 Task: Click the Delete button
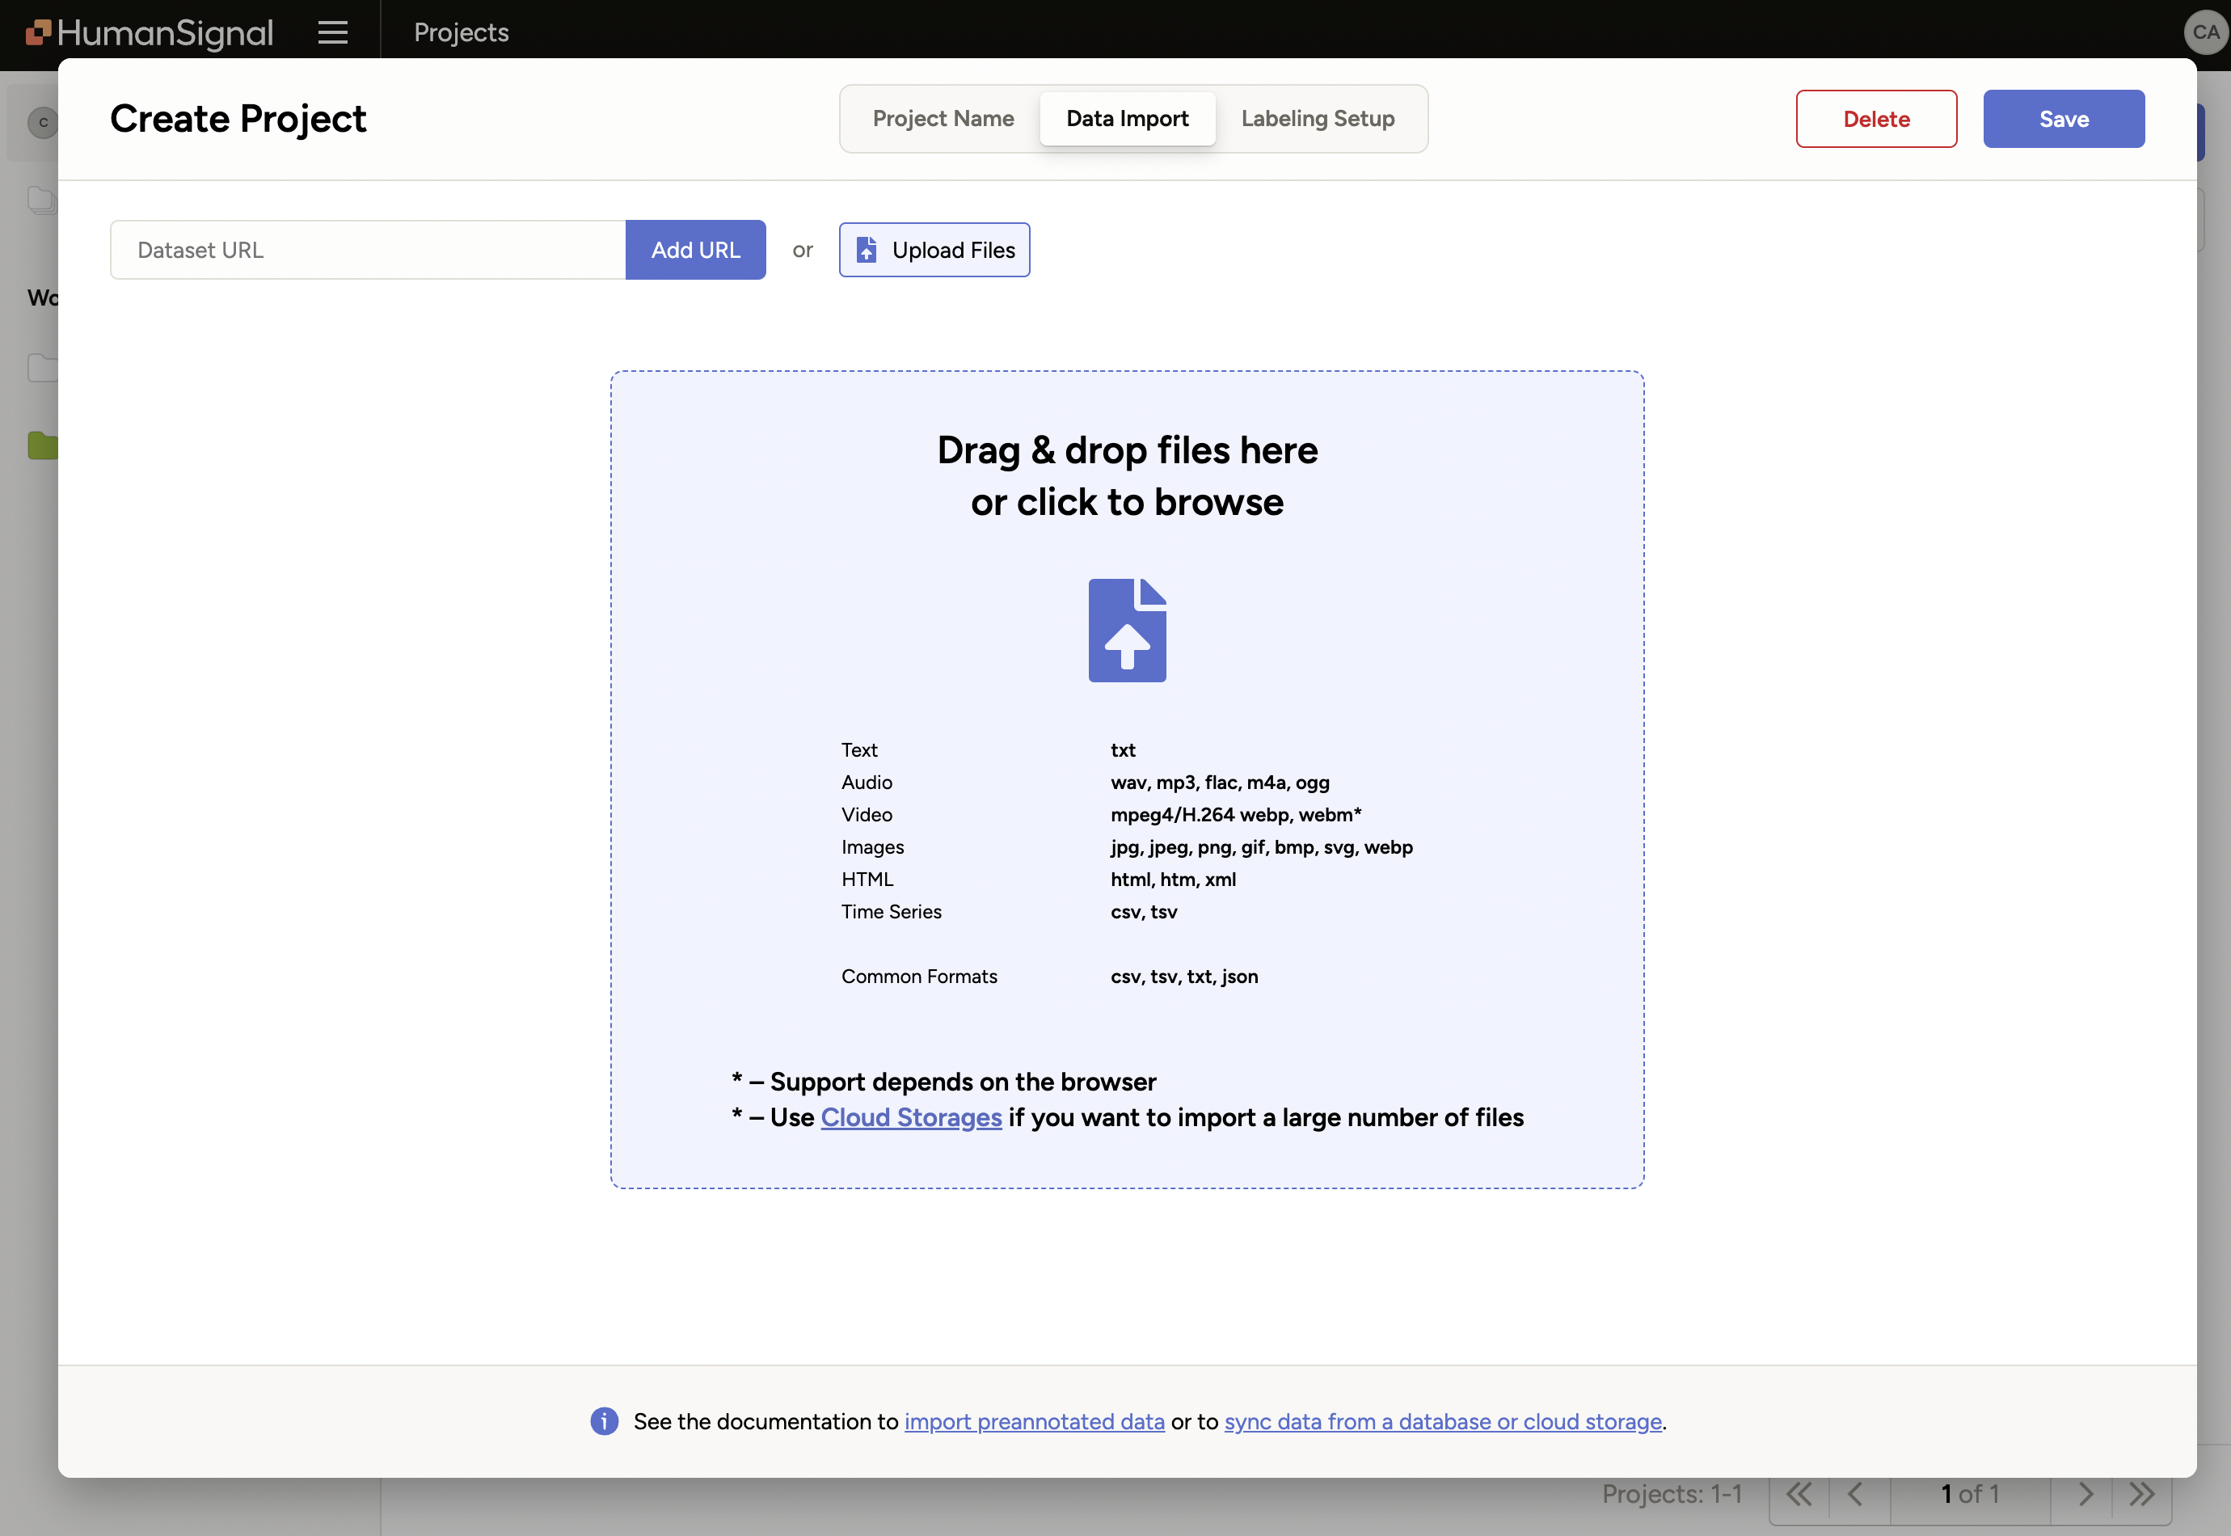(x=1877, y=119)
